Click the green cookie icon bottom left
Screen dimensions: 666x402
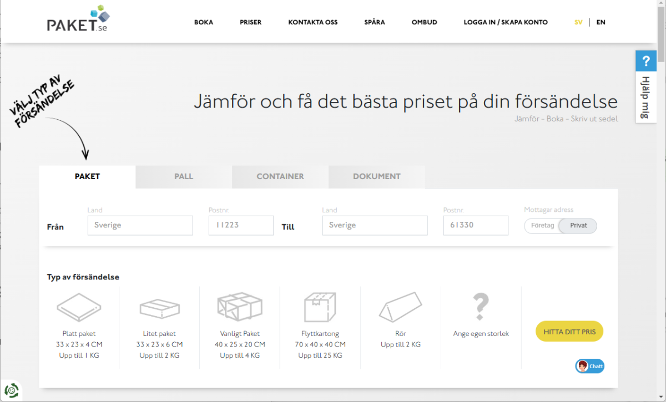11,390
